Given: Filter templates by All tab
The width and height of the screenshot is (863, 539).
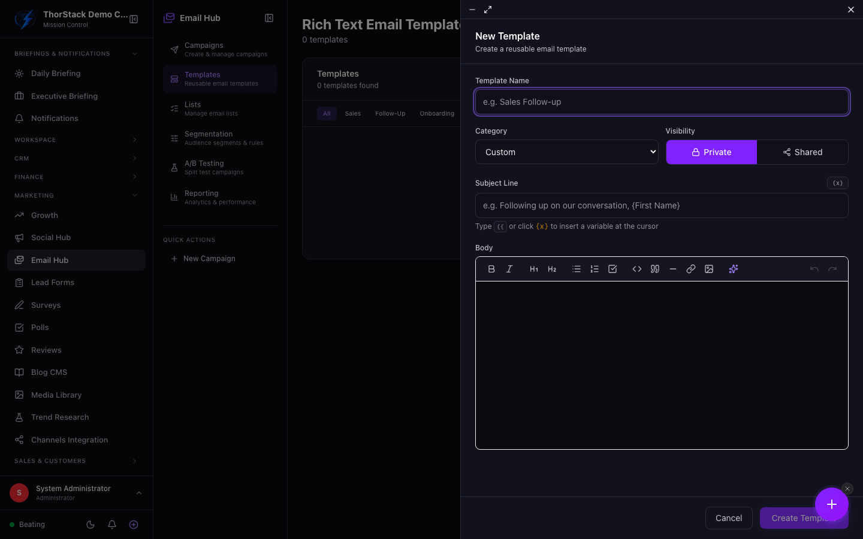Looking at the screenshot, I should (327, 113).
